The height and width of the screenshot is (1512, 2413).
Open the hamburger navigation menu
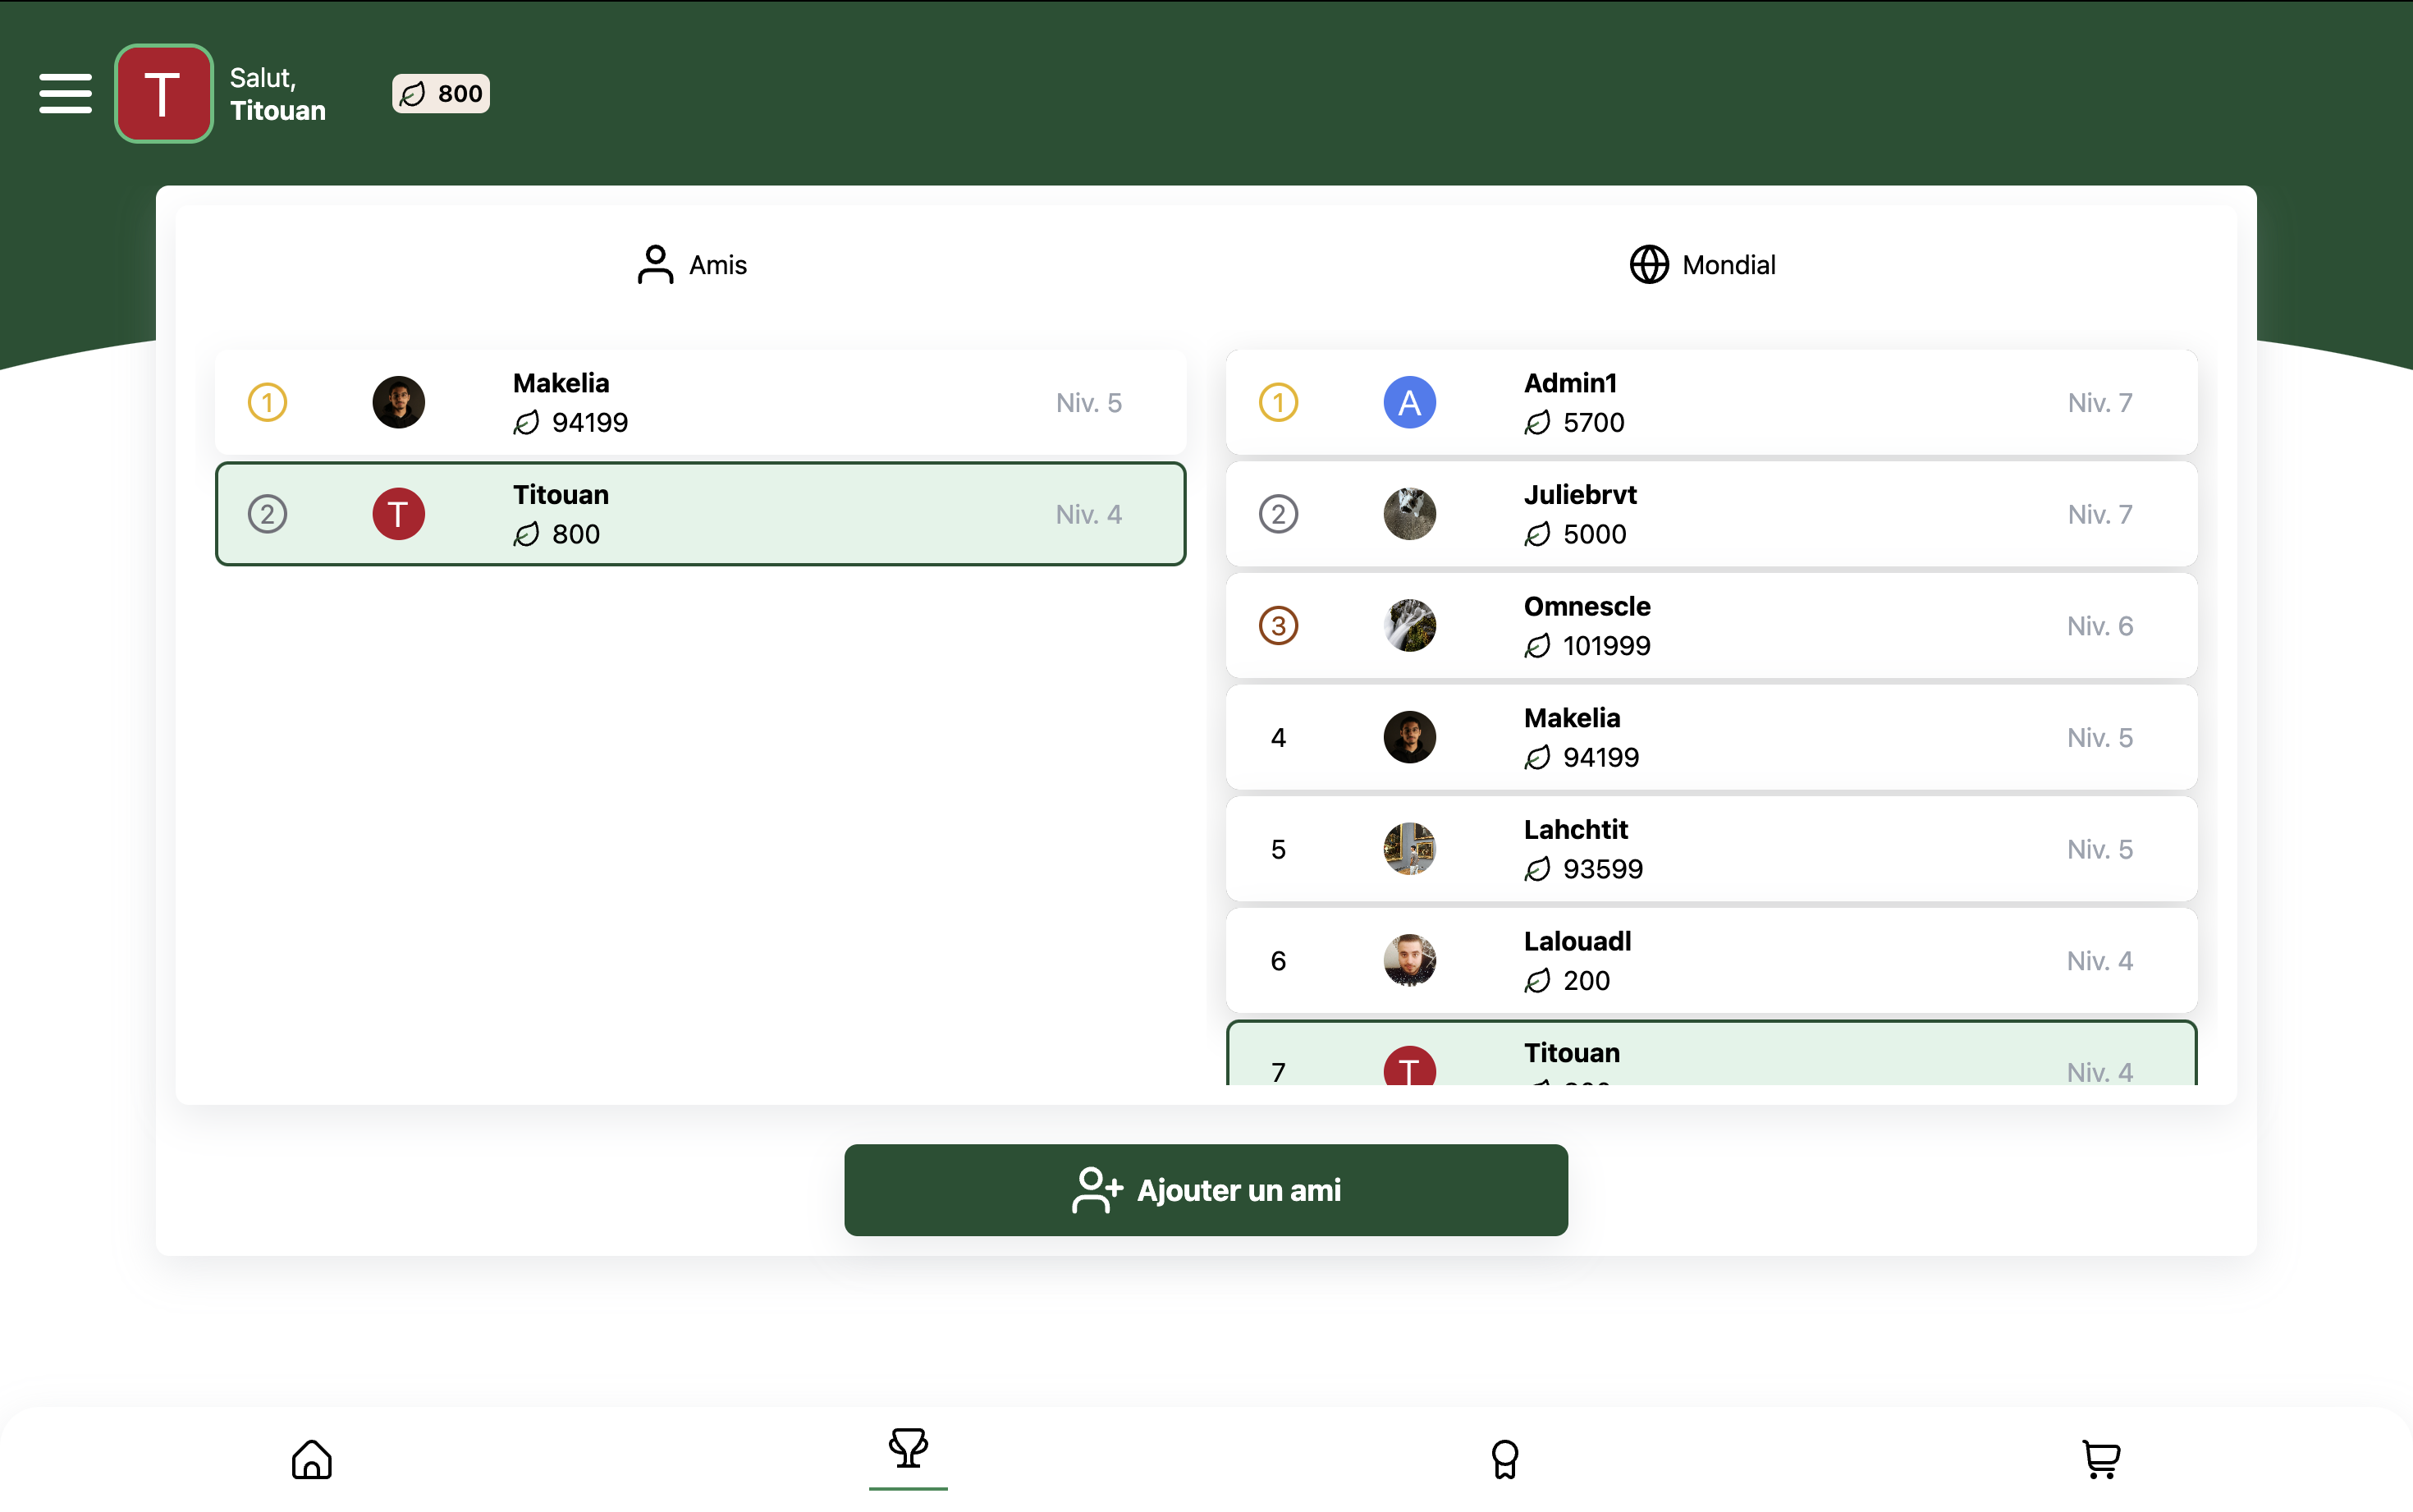65,93
